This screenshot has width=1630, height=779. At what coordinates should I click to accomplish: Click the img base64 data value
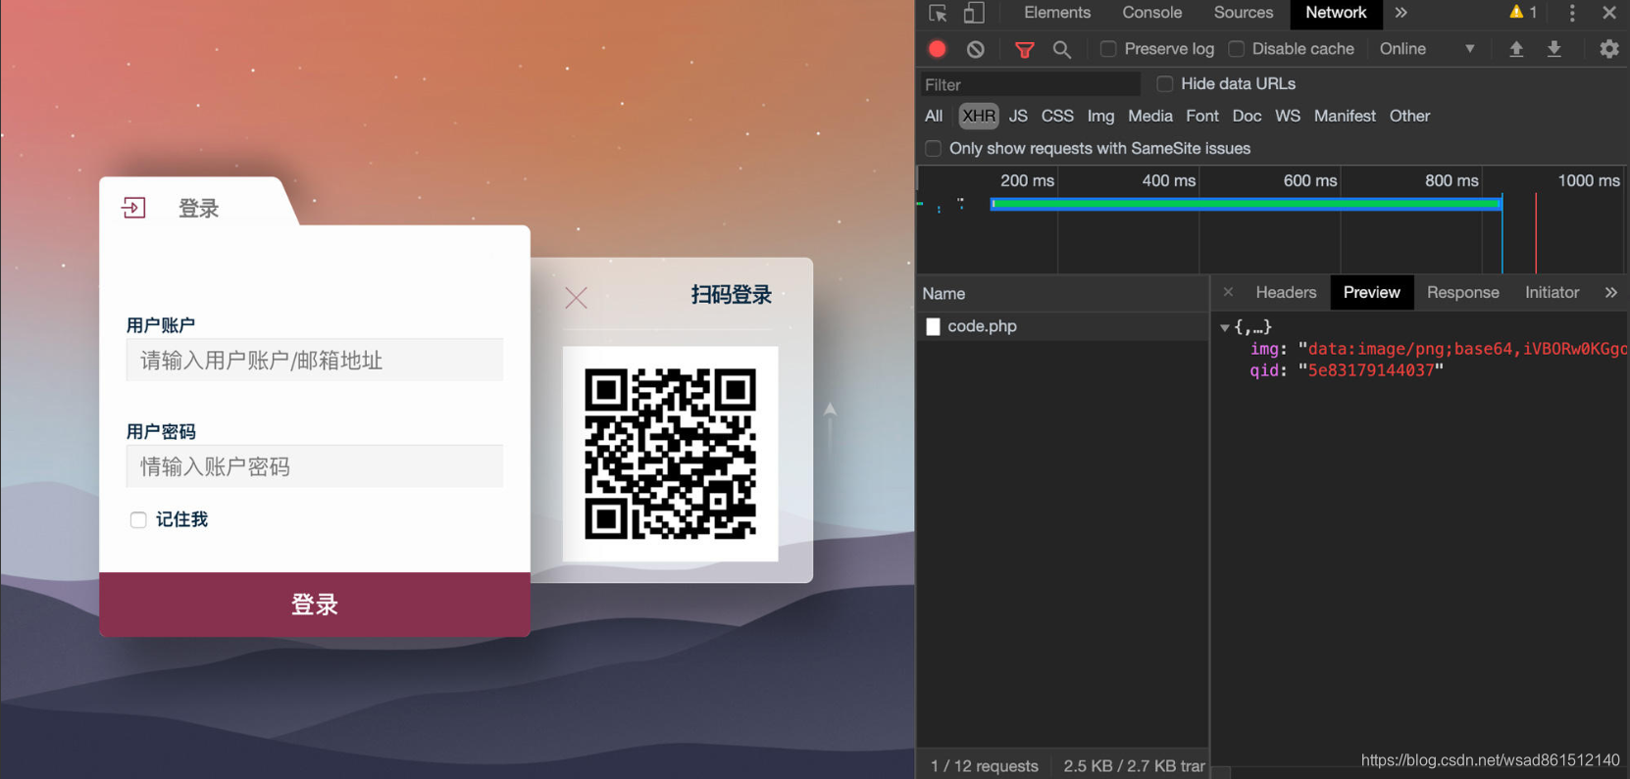pos(1462,349)
